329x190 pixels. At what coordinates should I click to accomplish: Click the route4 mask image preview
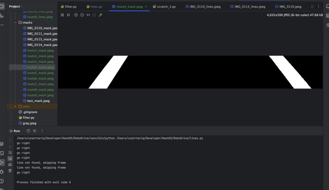pyautogui.click(x=190, y=72)
